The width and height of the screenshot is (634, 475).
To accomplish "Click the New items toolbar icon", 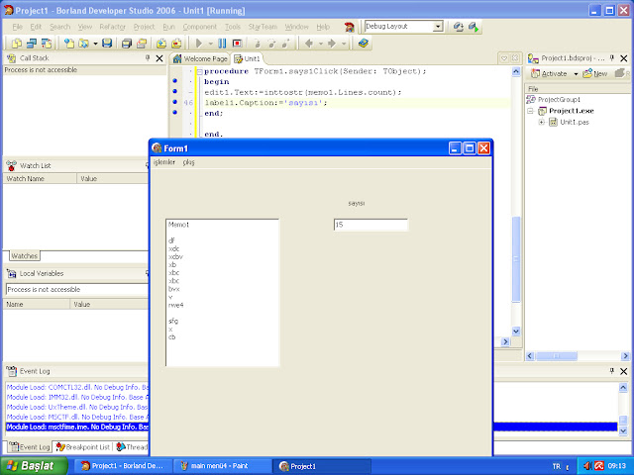I will (x=69, y=44).
